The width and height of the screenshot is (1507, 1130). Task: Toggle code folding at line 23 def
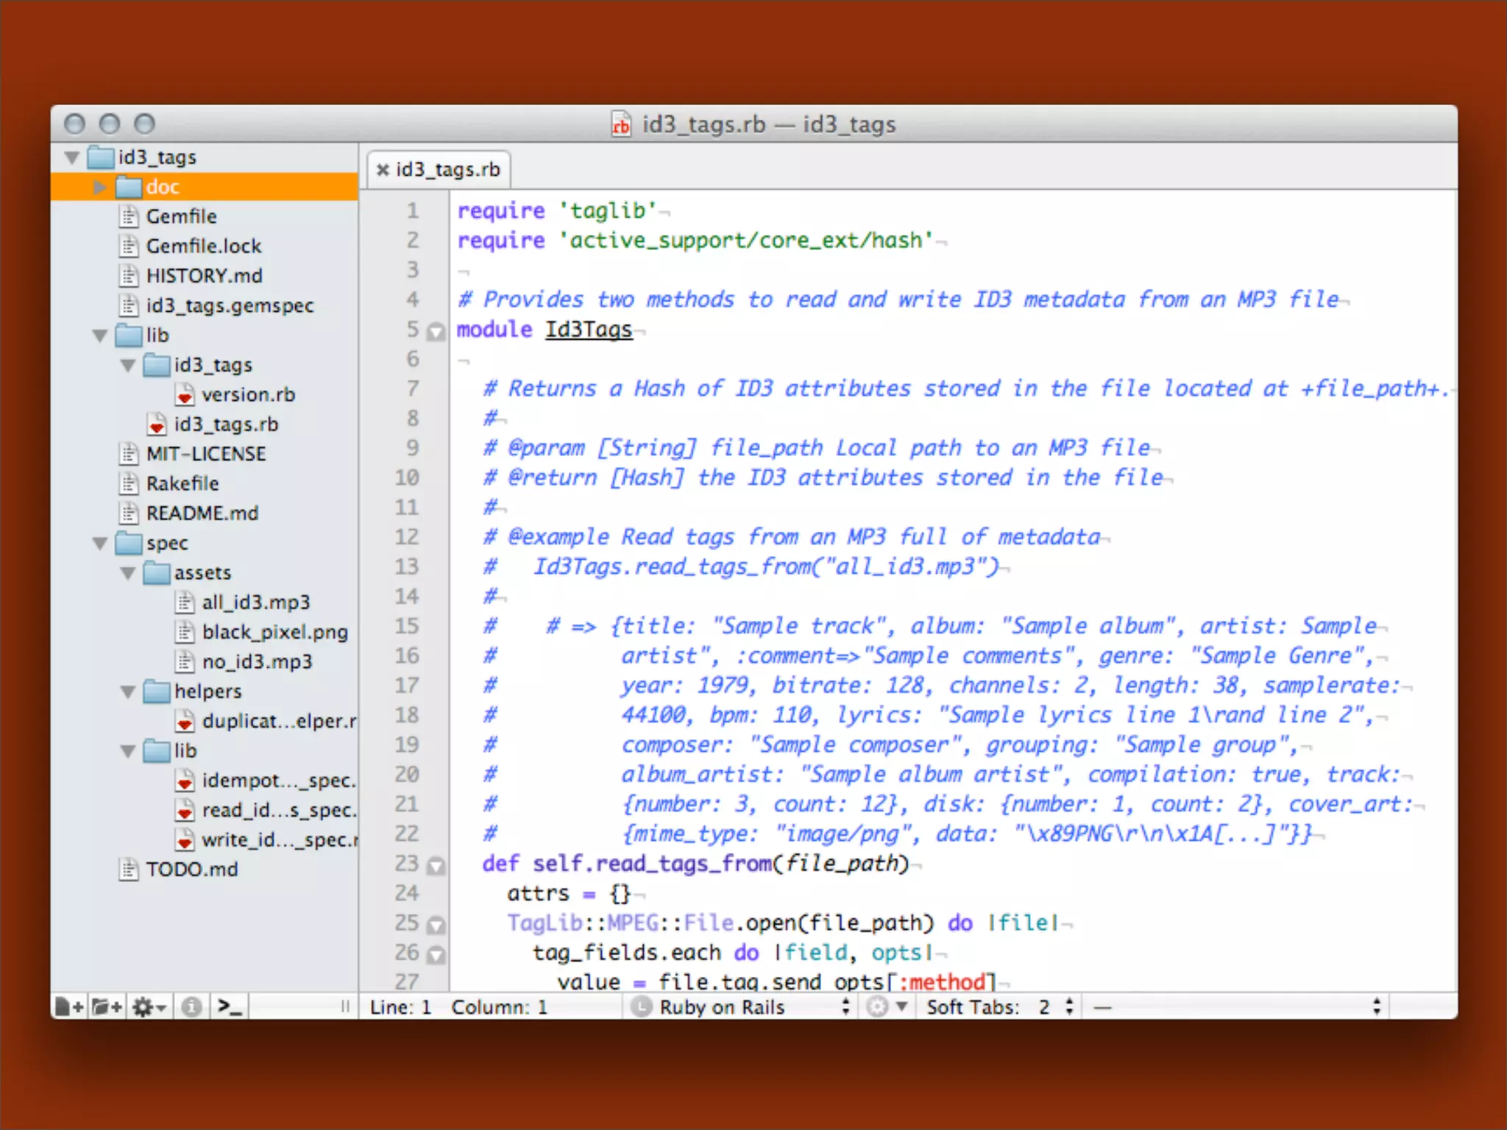tap(436, 865)
